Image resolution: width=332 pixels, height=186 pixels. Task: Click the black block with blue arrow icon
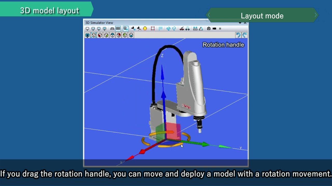point(133,29)
